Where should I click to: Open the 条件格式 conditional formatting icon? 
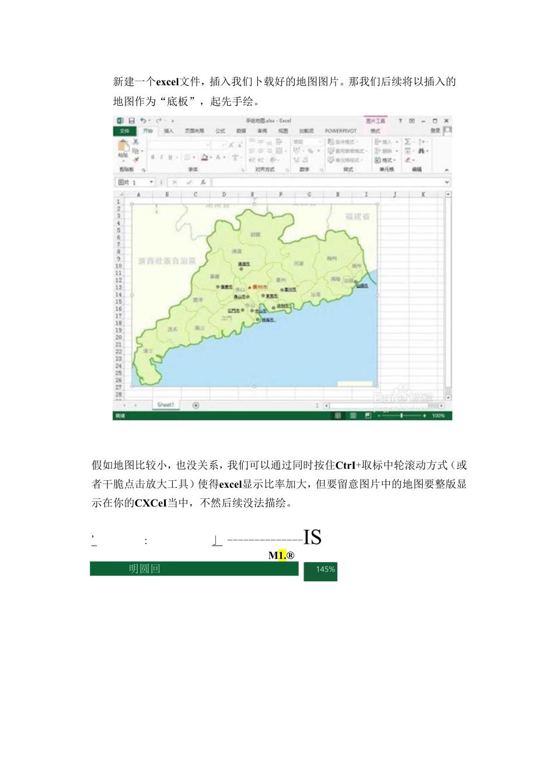click(331, 141)
